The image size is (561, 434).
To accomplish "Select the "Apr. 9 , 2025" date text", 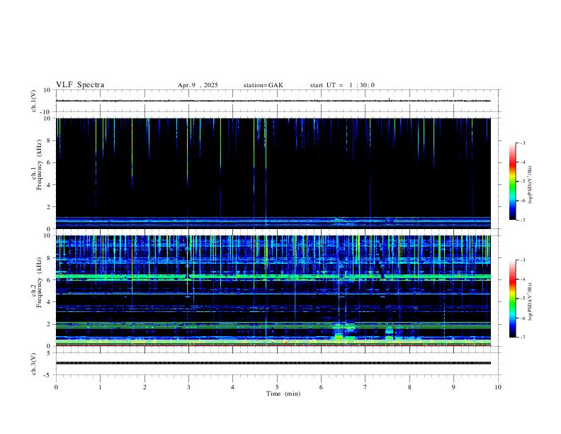I will pyautogui.click(x=198, y=85).
